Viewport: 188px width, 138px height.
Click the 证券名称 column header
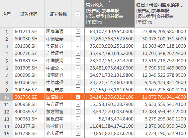58,14
